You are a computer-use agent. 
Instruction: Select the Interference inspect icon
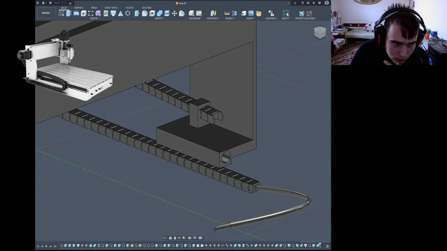pos(234,13)
